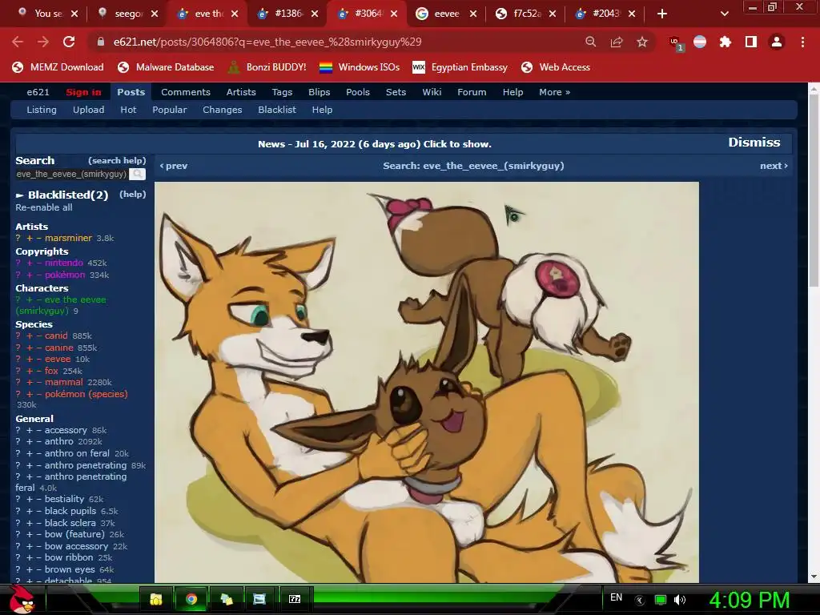Click the striped flag extension icon
The height and width of the screenshot is (615, 820).
(x=700, y=42)
